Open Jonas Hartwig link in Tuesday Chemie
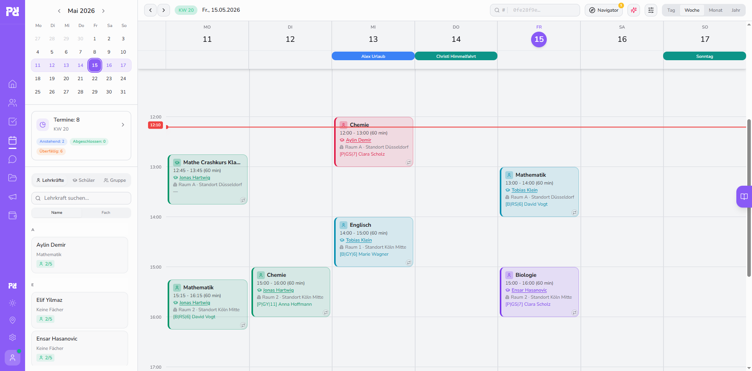 coord(278,290)
